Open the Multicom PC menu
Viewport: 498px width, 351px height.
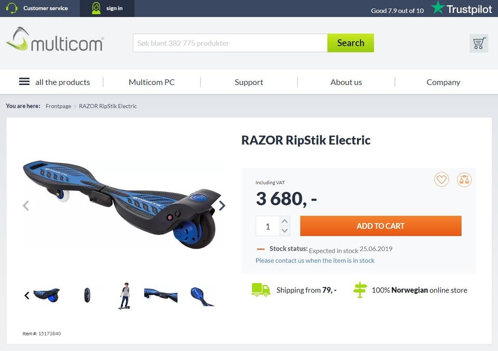[x=151, y=82]
